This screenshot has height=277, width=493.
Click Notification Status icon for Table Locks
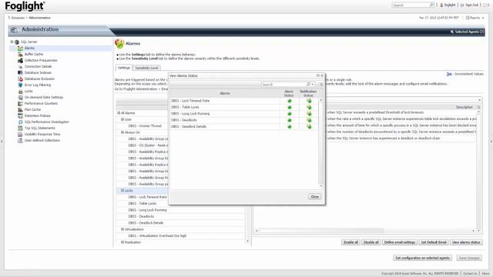[x=309, y=108]
